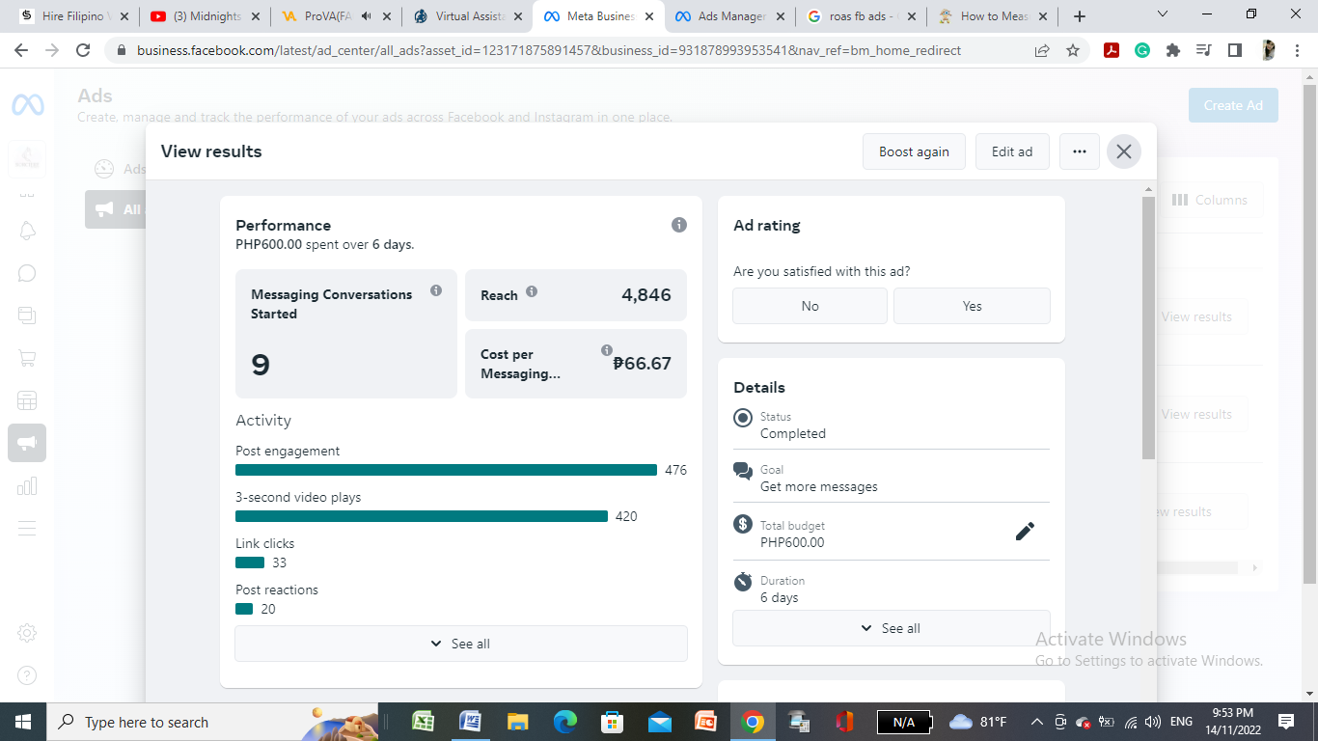
Task: Open the Inbox chat bubble icon
Action: click(27, 273)
